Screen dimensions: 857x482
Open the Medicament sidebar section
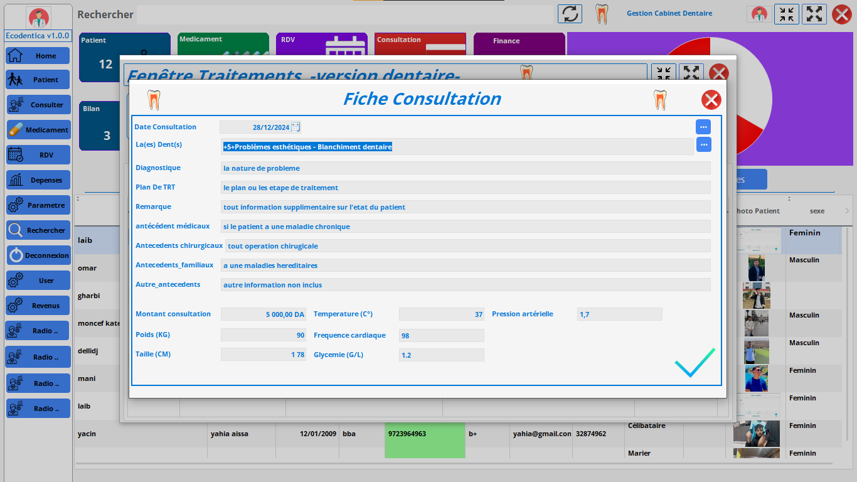point(38,130)
